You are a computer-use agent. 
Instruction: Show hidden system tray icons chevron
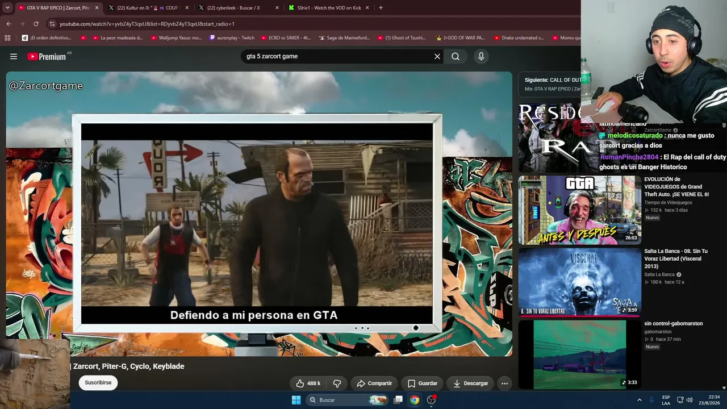point(639,400)
